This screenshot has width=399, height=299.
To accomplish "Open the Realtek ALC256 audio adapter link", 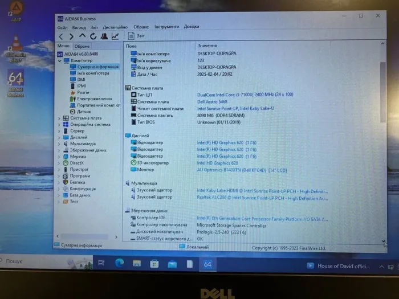I will tap(262, 198).
